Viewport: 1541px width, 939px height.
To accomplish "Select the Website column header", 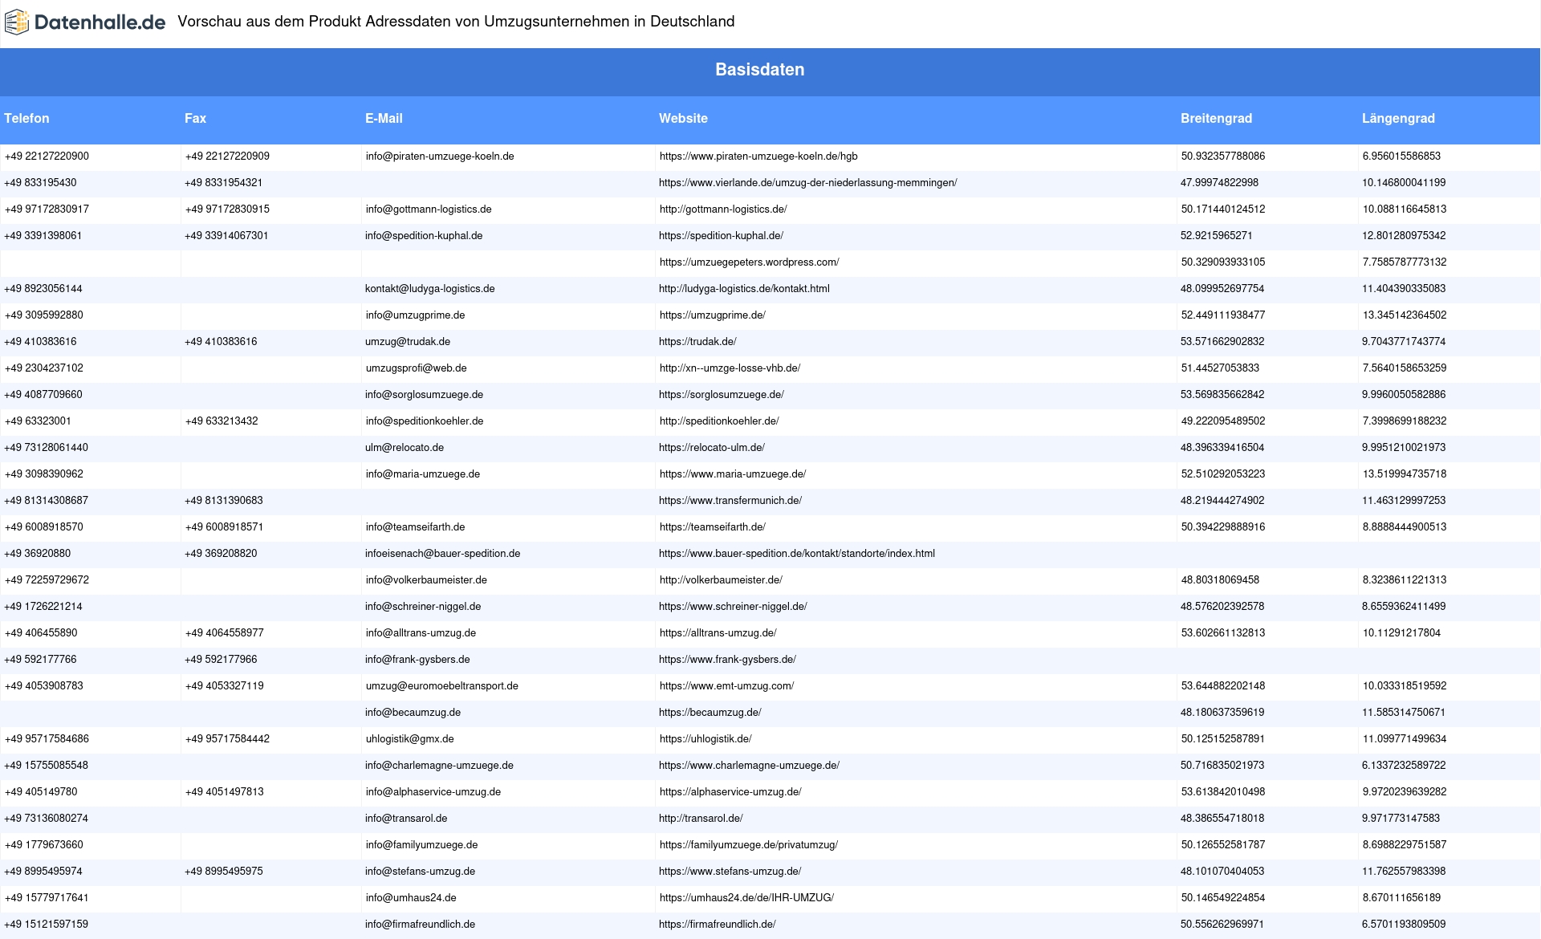I will click(x=683, y=118).
